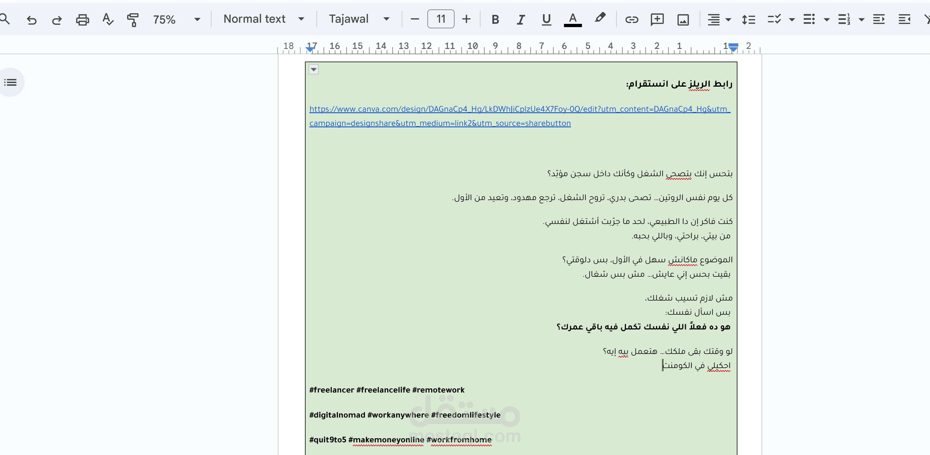Open the Normal text style dropdown

264,19
